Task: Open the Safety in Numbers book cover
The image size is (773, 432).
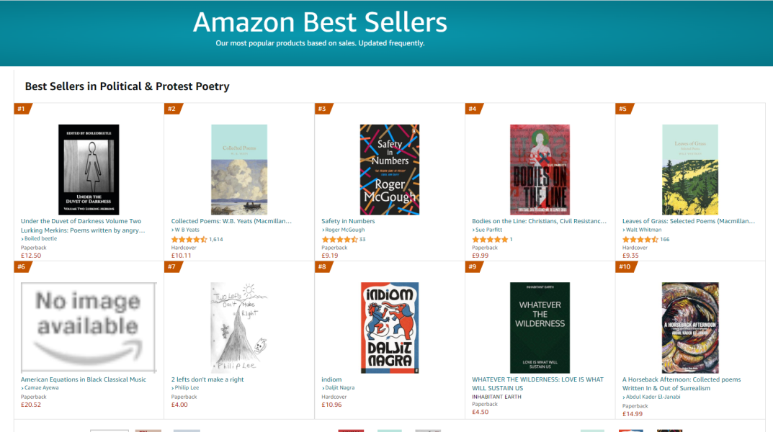Action: (389, 169)
